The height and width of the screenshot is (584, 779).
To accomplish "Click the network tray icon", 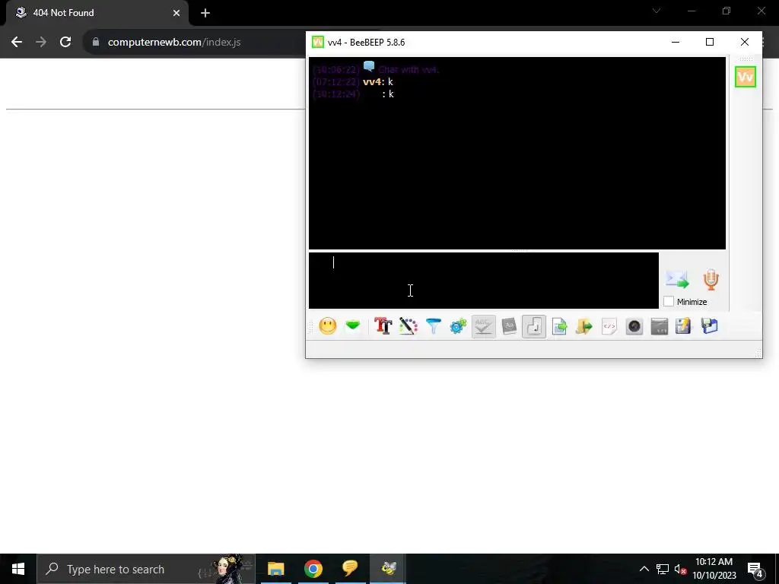I will (x=663, y=569).
